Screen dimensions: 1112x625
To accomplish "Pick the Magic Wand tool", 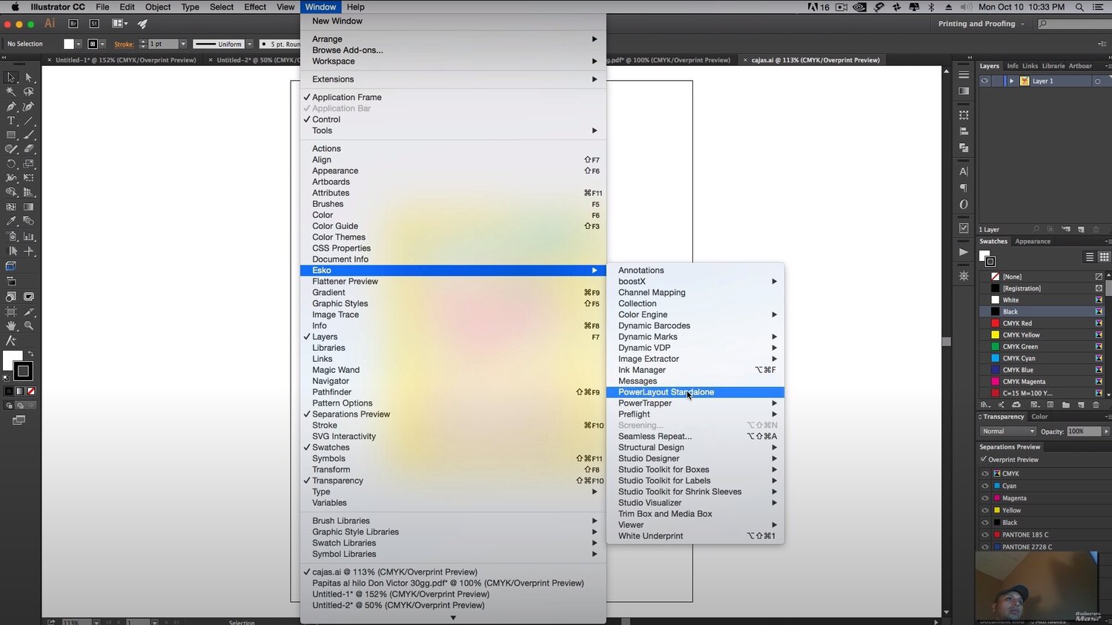I will 11,92.
